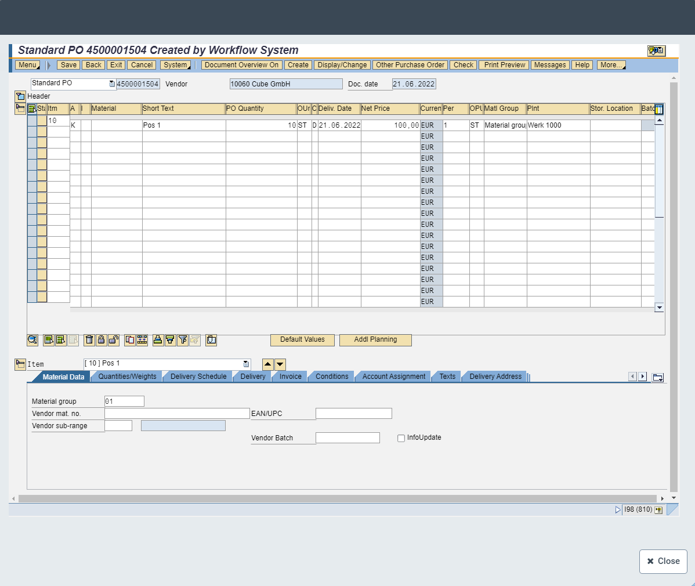Click the Vendor mat. no. input field
Viewport: 695px width, 586px height.
coord(176,414)
